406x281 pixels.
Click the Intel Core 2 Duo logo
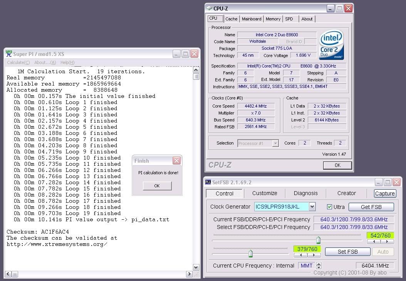tap(332, 45)
